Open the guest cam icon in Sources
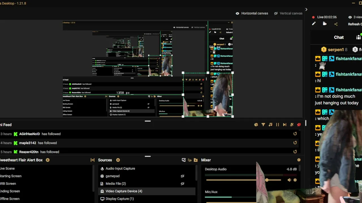Image resolution: width=362 pixels, height=203 pixels. pos(190,160)
